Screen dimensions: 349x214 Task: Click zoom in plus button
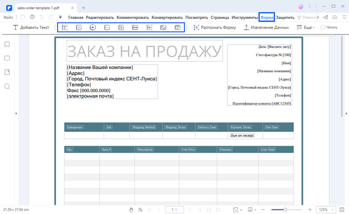click(310, 209)
